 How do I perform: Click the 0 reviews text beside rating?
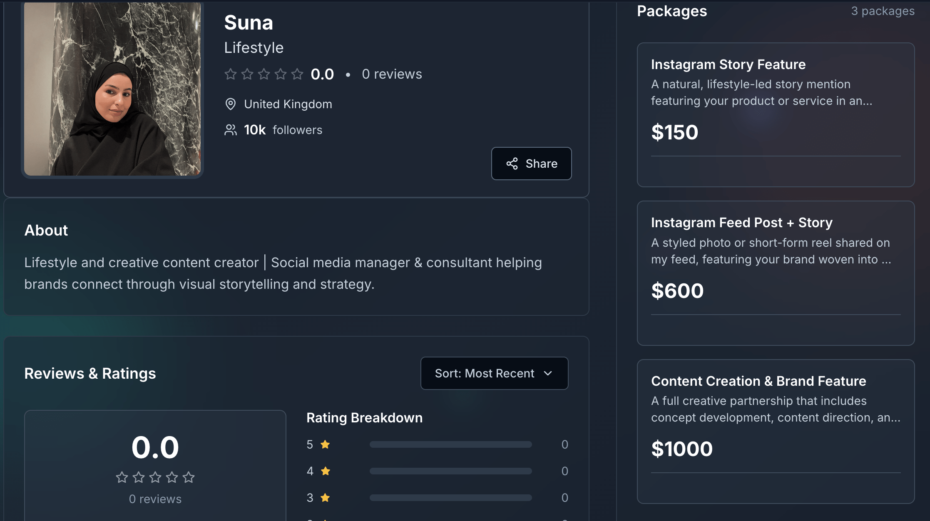click(x=392, y=74)
